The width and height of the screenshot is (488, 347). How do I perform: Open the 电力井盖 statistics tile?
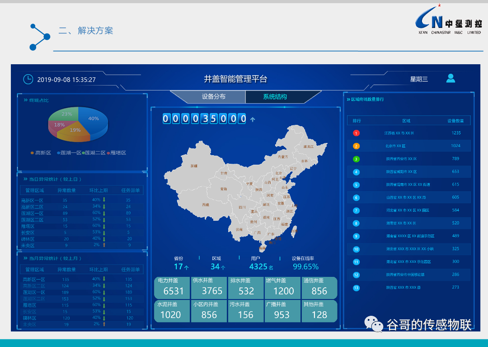pyautogui.click(x=171, y=288)
